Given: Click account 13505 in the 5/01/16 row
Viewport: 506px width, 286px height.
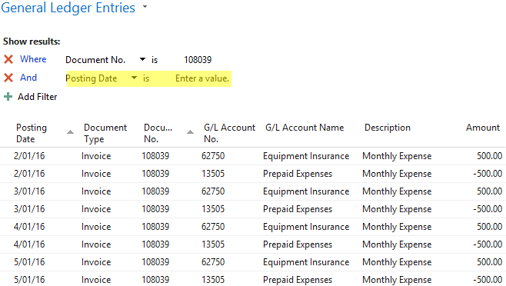Looking at the screenshot, I should click(x=213, y=280).
